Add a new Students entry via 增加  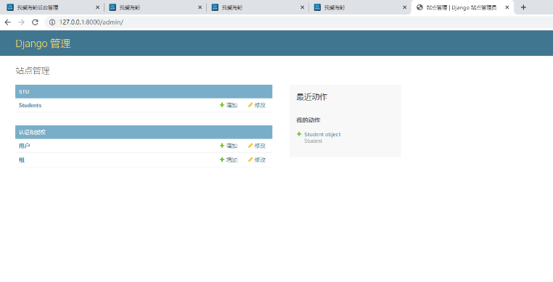click(229, 105)
